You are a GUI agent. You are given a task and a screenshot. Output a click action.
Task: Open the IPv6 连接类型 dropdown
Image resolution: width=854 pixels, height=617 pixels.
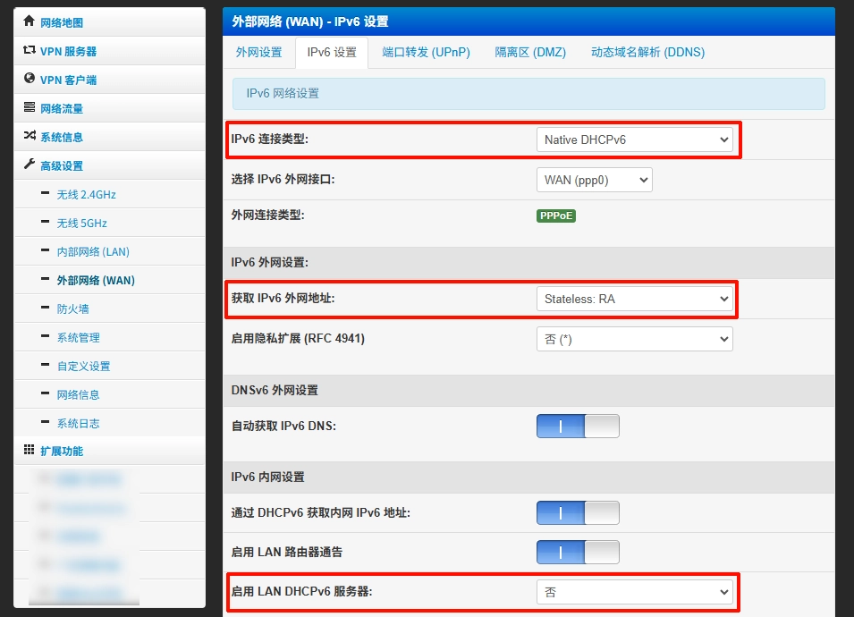pyautogui.click(x=634, y=139)
